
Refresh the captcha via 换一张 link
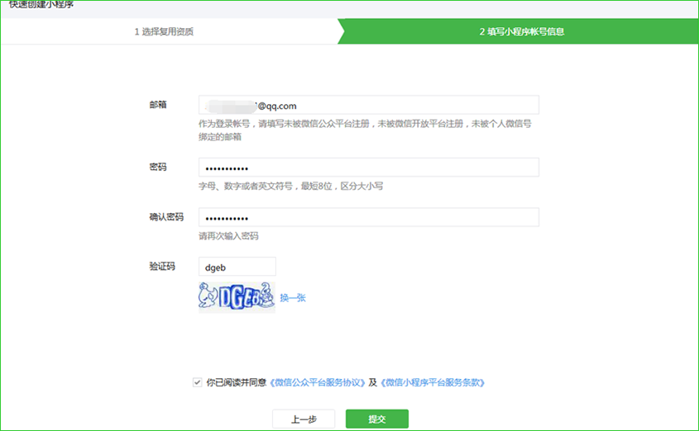coord(292,297)
